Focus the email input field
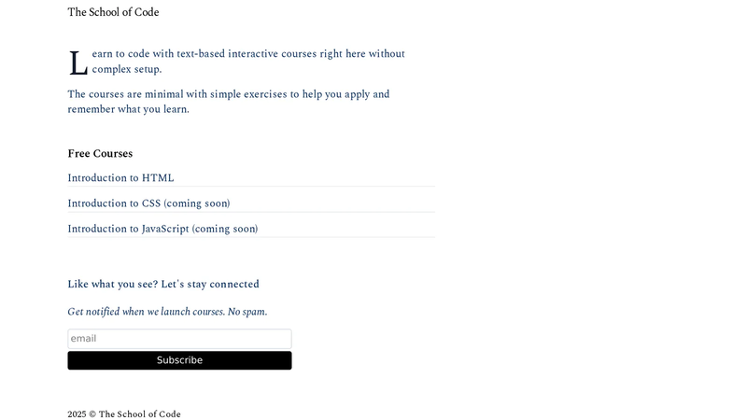 coord(179,339)
